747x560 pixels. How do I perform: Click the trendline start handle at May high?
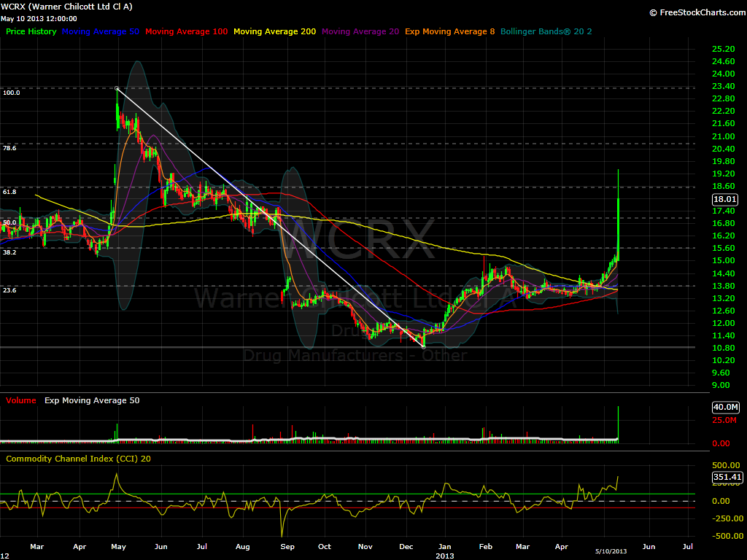pyautogui.click(x=117, y=88)
